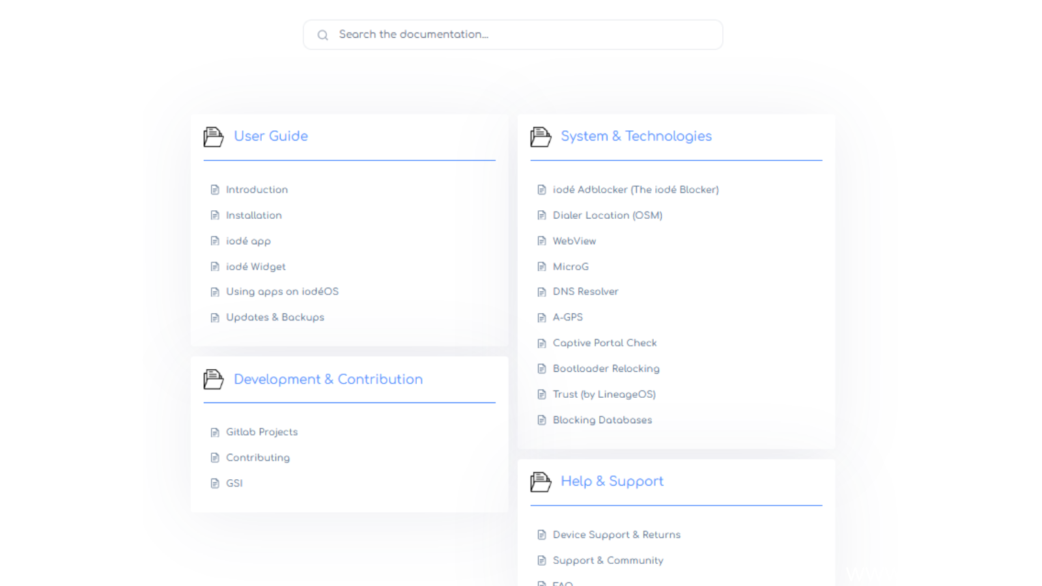Open Trust (by LineageOS) article
The image size is (1042, 586).
(604, 394)
